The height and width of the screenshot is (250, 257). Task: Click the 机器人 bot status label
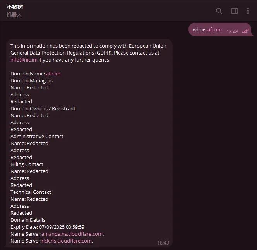click(14, 15)
